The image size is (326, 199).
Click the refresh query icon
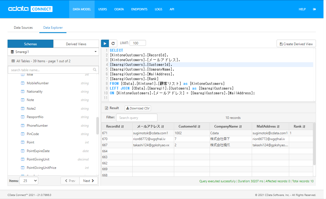point(113,44)
